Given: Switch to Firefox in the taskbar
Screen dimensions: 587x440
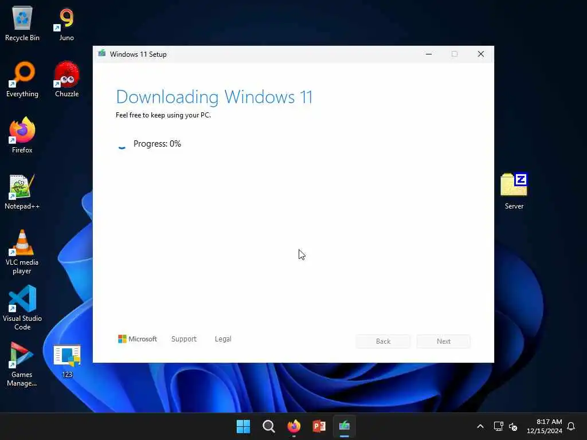Looking at the screenshot, I should (294, 426).
